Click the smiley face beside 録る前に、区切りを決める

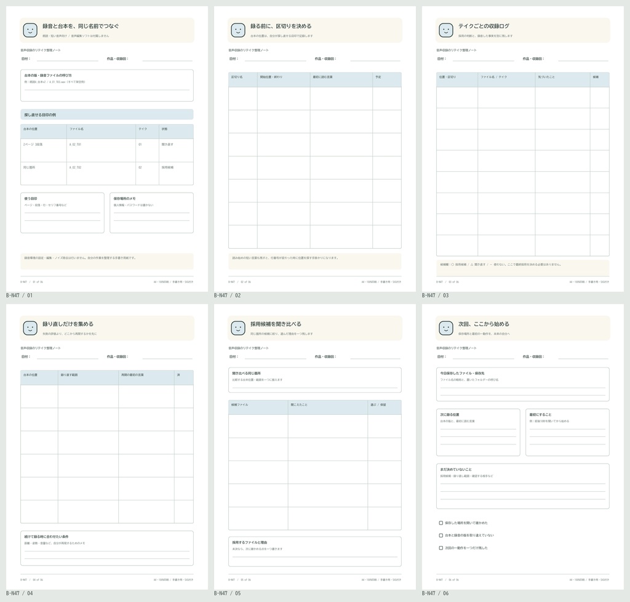[238, 30]
